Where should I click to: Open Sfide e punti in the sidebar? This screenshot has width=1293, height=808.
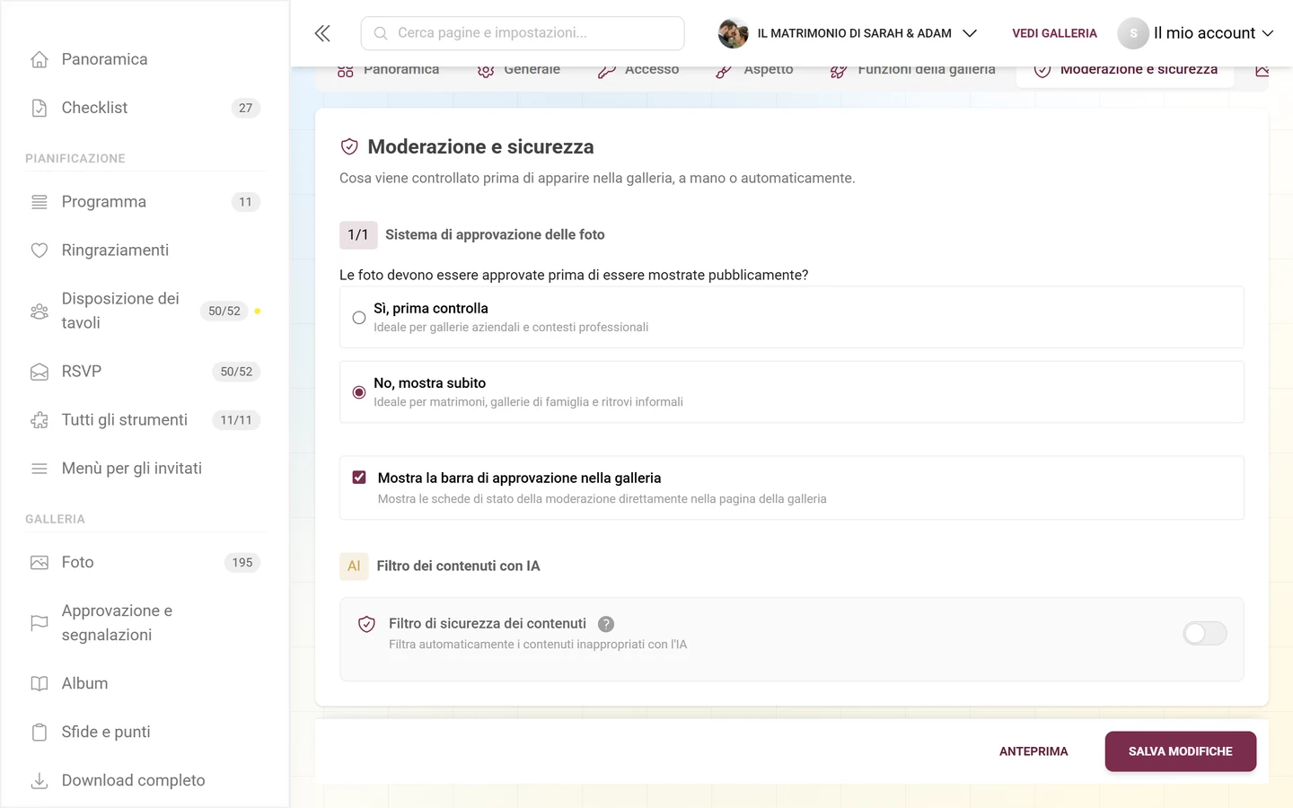coord(106,733)
